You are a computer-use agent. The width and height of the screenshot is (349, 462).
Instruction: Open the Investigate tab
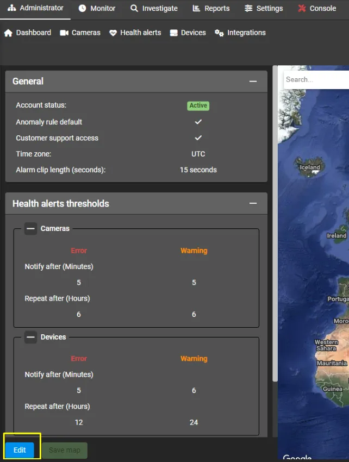(x=154, y=8)
